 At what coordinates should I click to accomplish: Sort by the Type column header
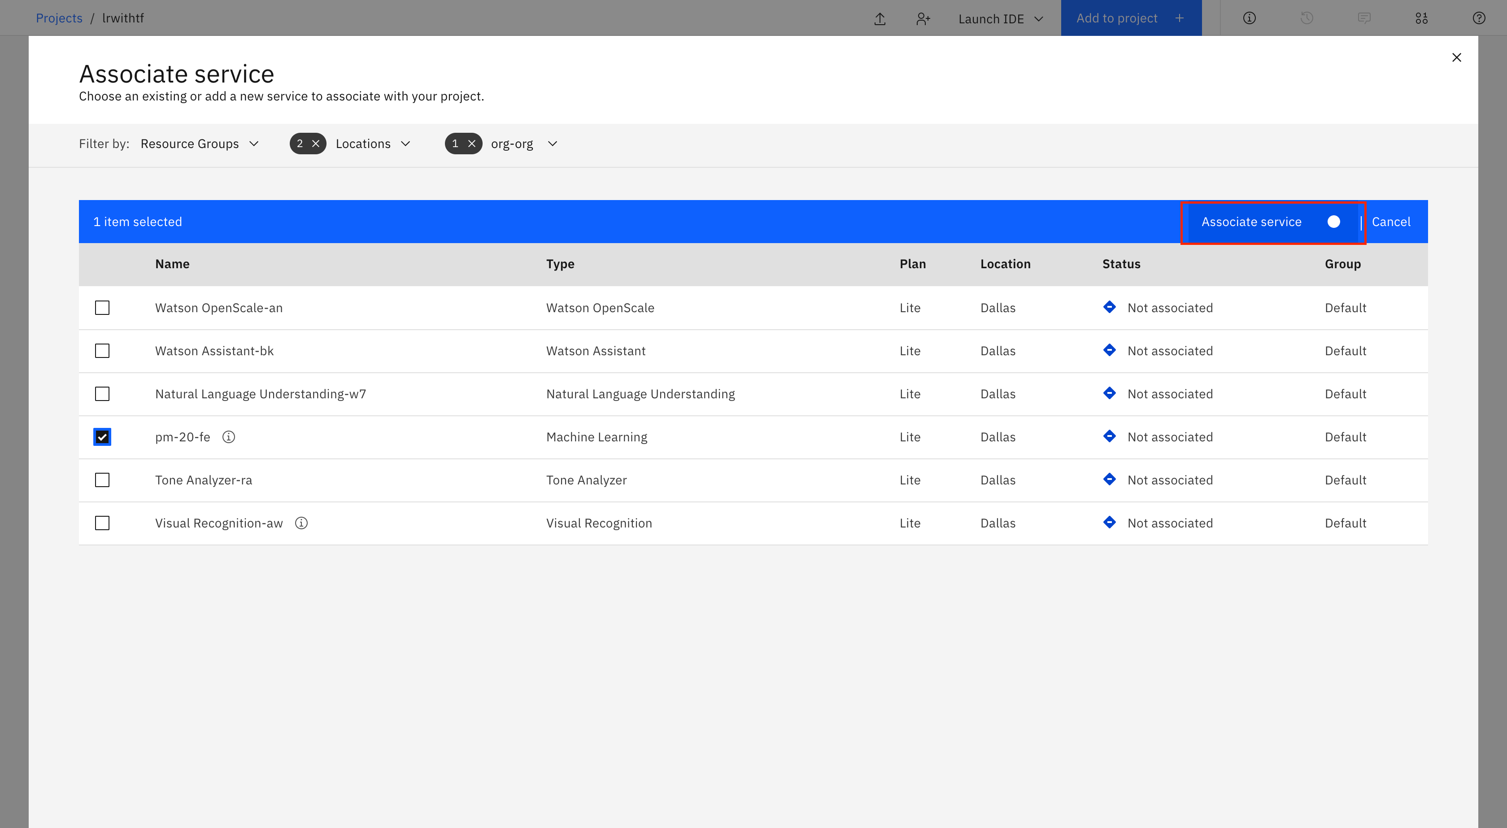point(560,264)
